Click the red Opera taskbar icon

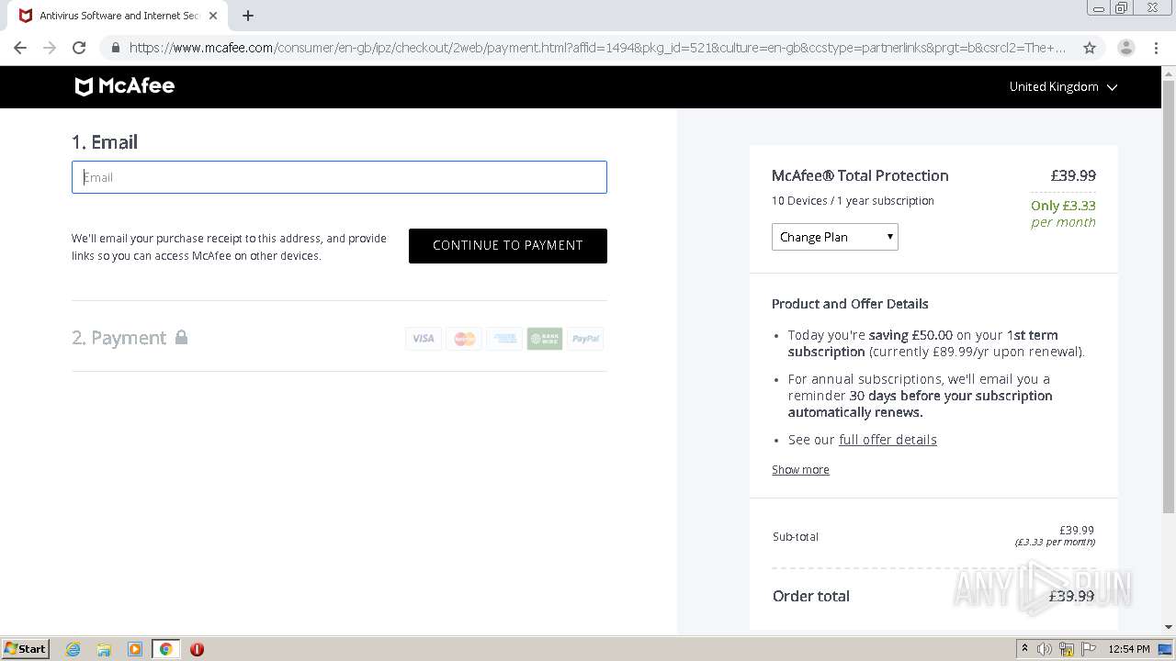(197, 649)
